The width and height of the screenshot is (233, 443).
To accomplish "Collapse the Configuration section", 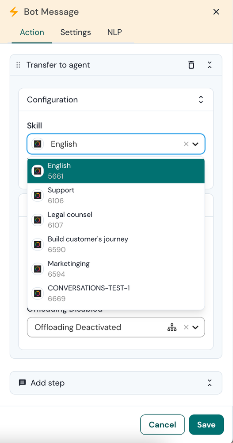I will click(201, 99).
